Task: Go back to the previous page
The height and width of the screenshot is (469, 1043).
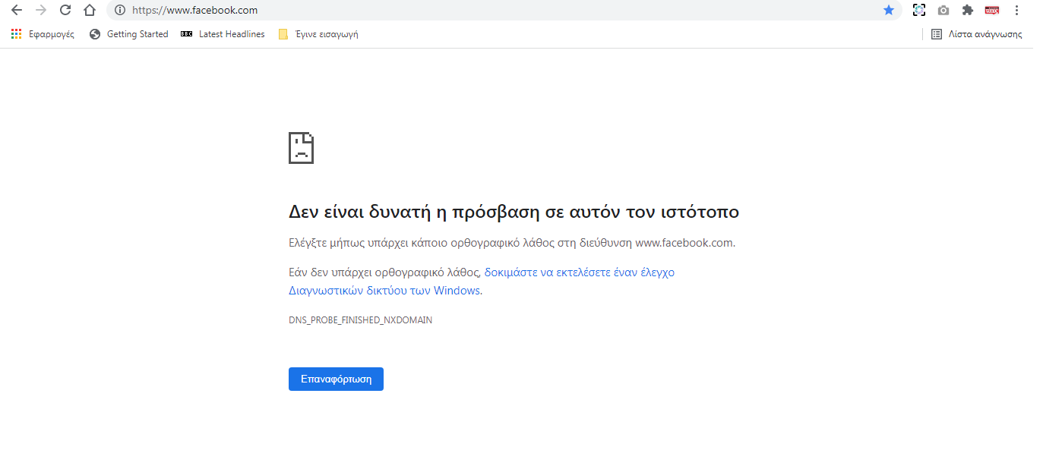Action: coord(17,10)
